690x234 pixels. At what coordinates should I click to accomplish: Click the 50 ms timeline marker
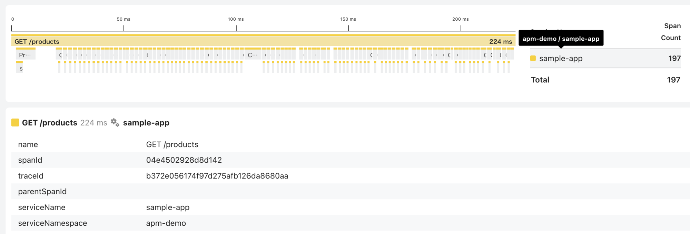(124, 19)
